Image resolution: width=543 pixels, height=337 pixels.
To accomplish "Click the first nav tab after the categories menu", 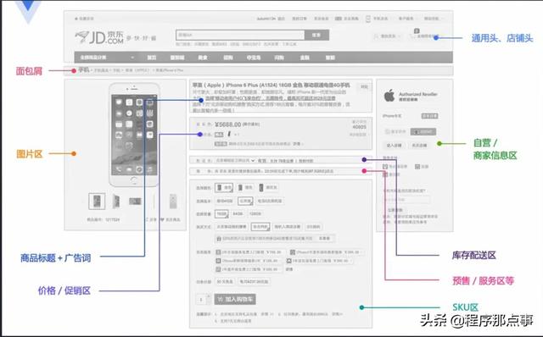I will point(152,58).
